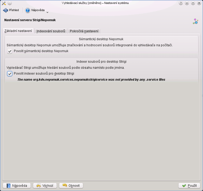Image resolution: width=203 pixels, height=191 pixels.
Task: Disable Povolit indexer souborů pro desktop Strigi
Action: 10,74
